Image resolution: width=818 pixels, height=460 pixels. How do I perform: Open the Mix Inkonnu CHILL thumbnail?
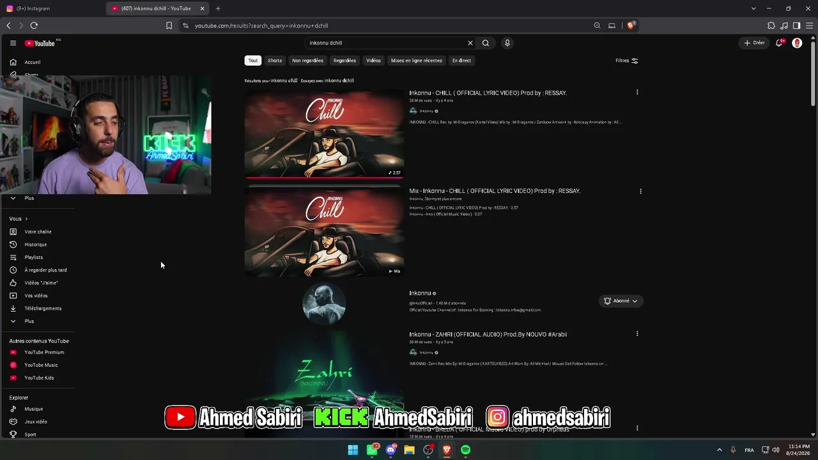(x=324, y=232)
